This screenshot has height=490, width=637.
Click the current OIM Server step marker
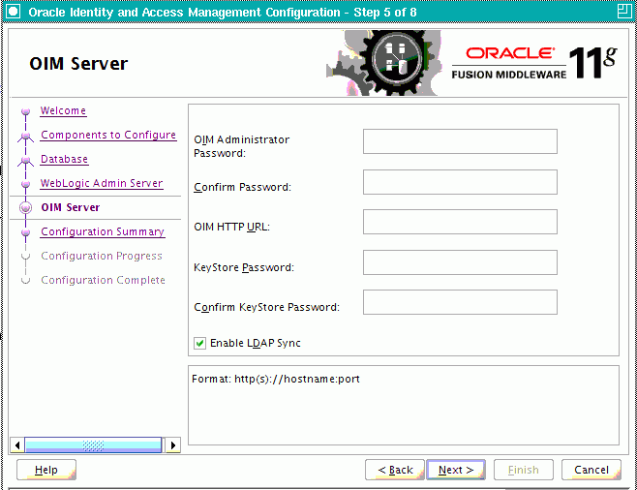tap(25, 207)
